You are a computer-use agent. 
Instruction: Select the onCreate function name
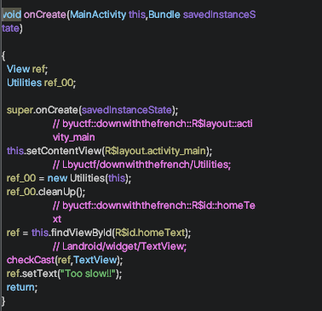click(x=45, y=14)
